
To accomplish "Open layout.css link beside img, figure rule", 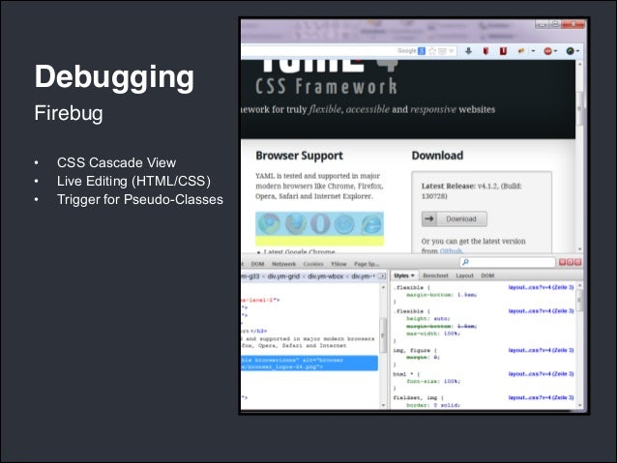I will (x=541, y=350).
